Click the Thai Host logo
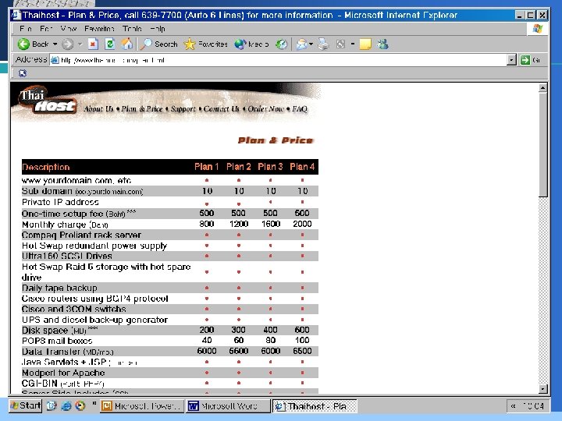Screen dimensions: 562x421 click(x=48, y=100)
